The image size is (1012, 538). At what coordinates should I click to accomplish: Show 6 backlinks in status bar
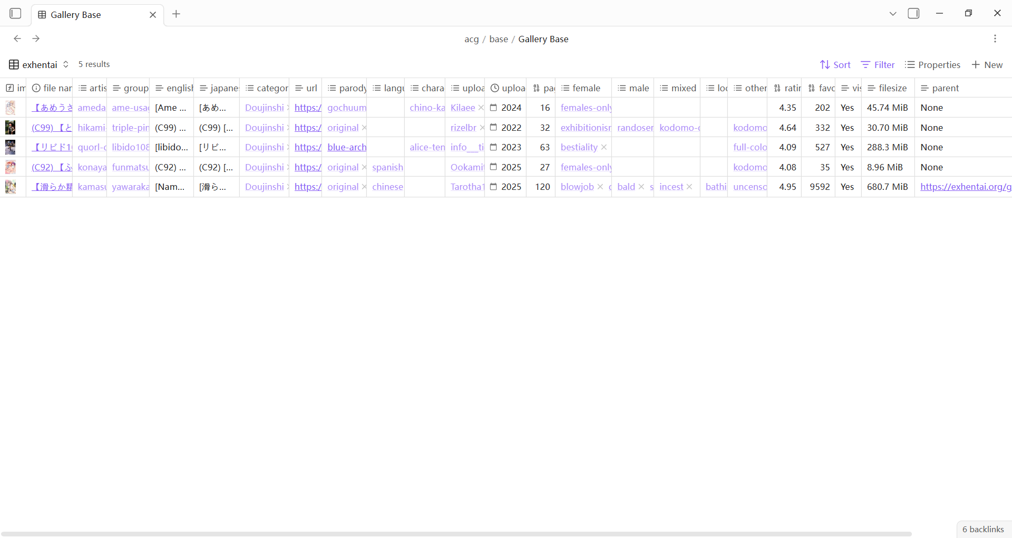pyautogui.click(x=983, y=529)
